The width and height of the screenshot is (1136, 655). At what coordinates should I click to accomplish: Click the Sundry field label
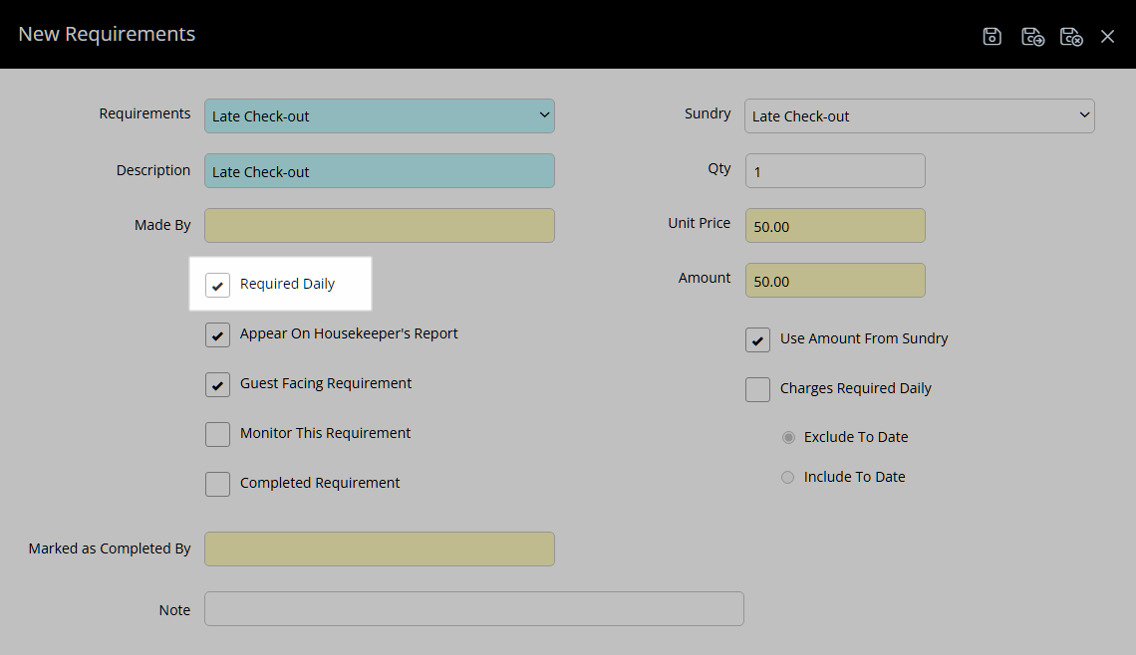[708, 113]
